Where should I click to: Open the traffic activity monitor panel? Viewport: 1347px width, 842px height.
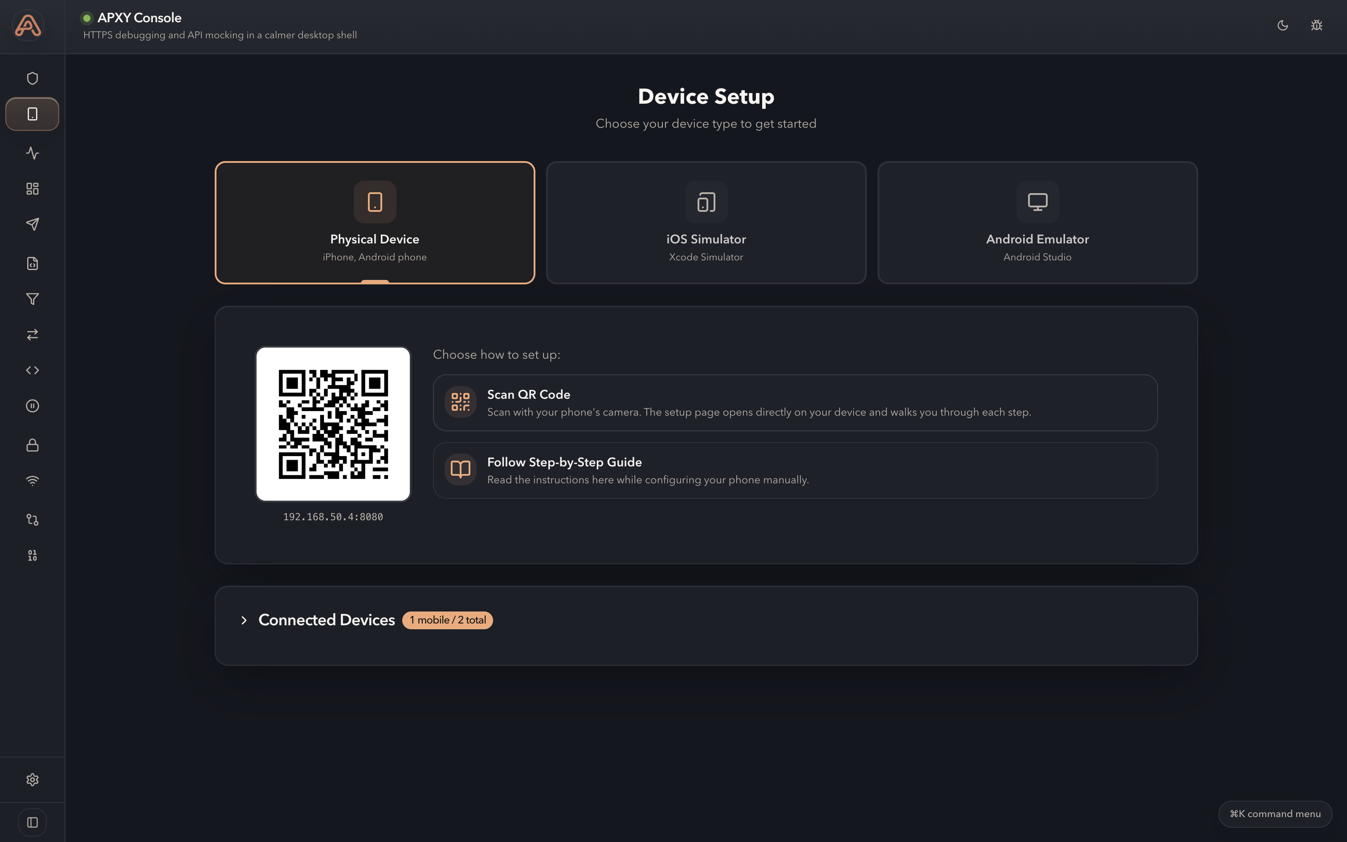[32, 153]
